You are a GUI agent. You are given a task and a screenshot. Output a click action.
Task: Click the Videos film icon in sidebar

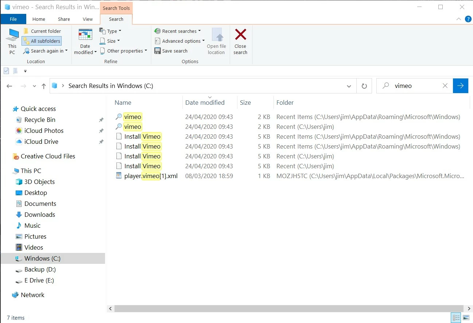(19, 247)
